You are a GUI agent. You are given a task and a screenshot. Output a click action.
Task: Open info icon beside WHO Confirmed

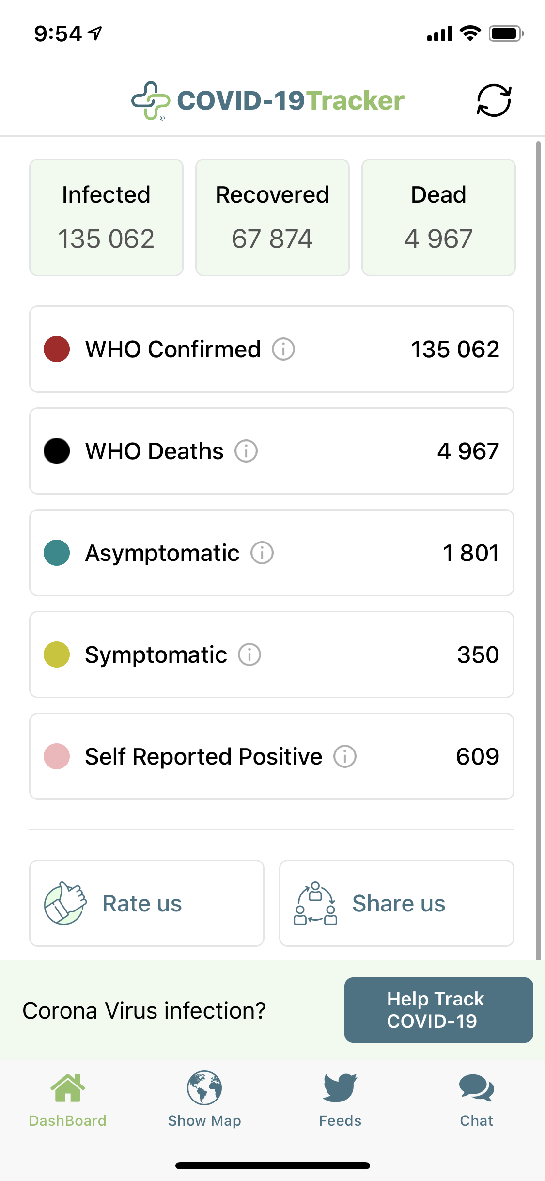coord(283,349)
